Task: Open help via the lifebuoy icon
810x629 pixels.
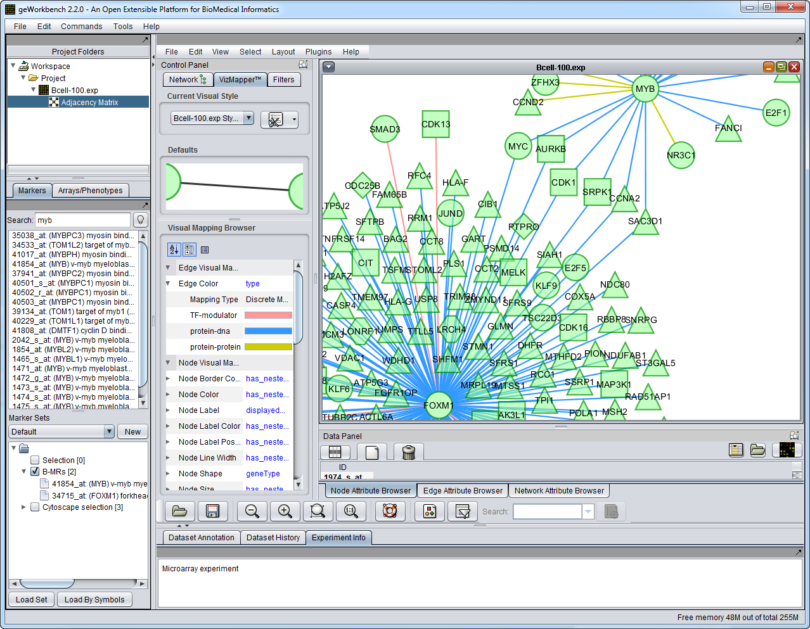Action: click(x=390, y=511)
